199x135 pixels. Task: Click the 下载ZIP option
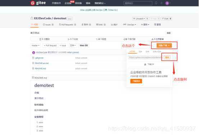coord(149,64)
